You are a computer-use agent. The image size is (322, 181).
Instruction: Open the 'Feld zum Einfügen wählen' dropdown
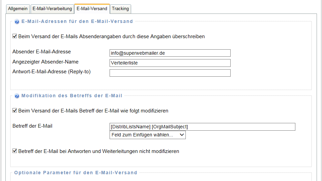(148, 135)
